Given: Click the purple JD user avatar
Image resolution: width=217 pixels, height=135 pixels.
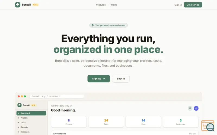Looking at the screenshot, I should tap(196, 108).
